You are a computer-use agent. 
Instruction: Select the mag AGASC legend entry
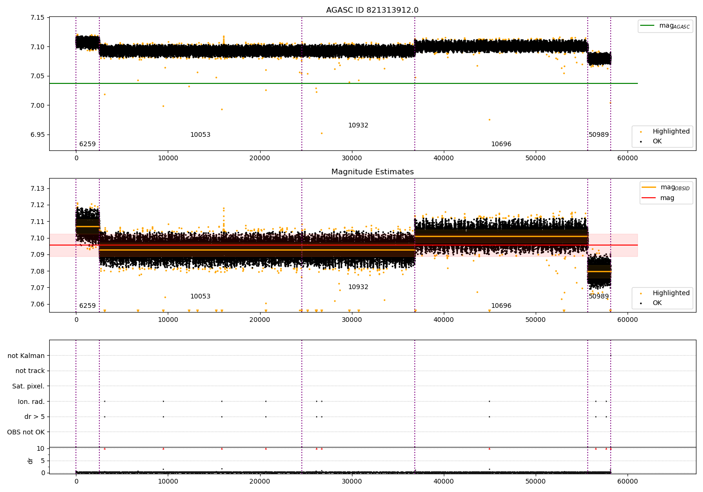pos(665,26)
